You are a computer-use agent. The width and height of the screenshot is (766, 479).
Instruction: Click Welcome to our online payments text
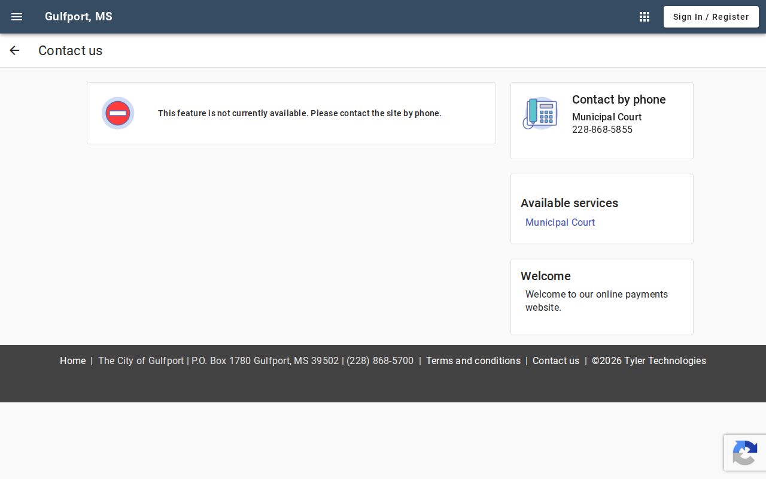pyautogui.click(x=597, y=301)
